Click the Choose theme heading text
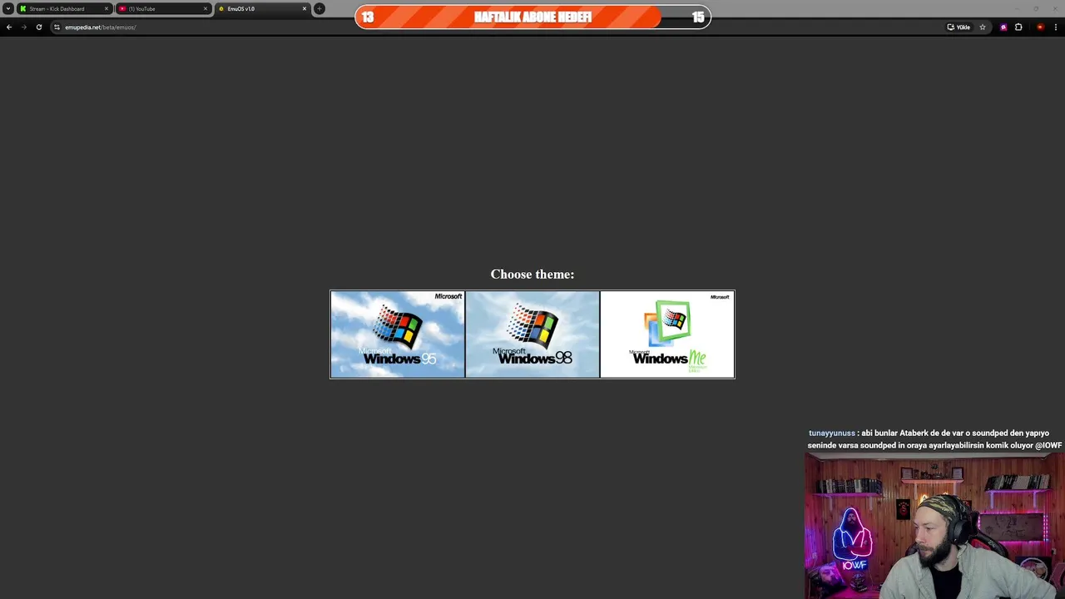This screenshot has width=1065, height=599. pyautogui.click(x=532, y=275)
